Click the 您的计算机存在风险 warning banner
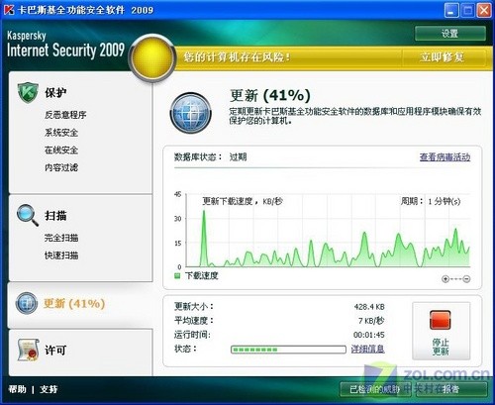Viewport: 495px width, 405px height. [x=237, y=57]
